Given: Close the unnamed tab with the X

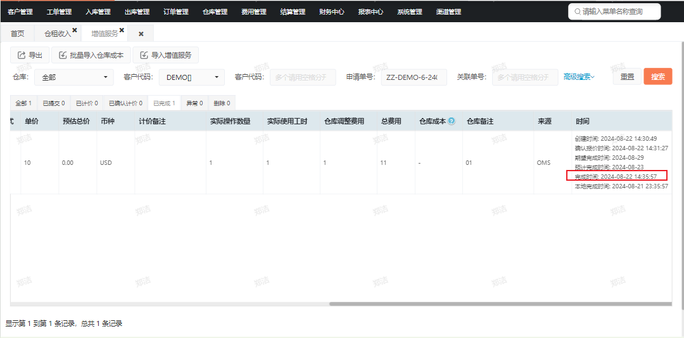Looking at the screenshot, I should coord(141,34).
